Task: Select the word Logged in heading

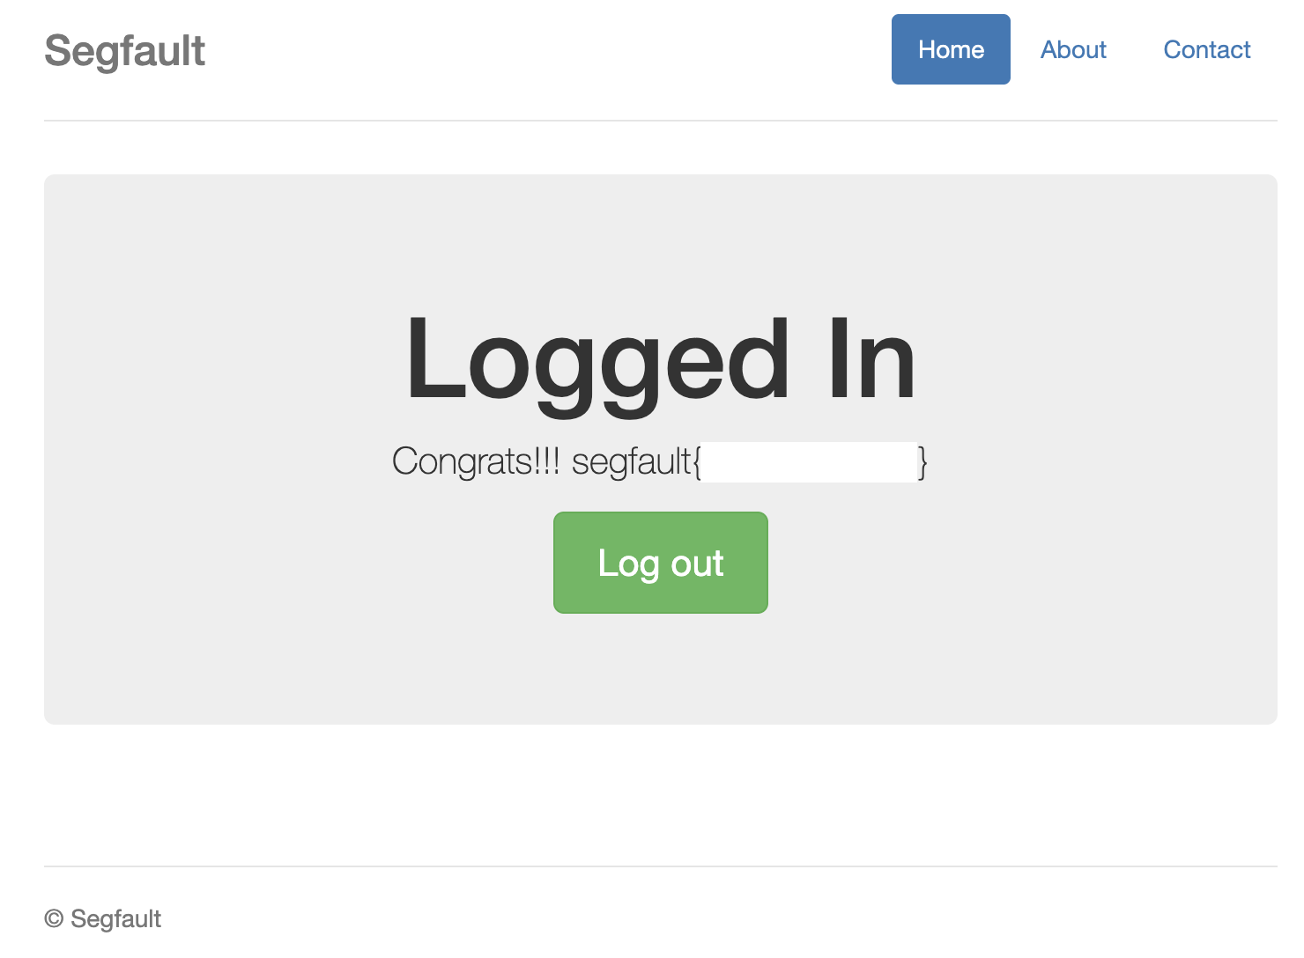Action: pyautogui.click(x=597, y=363)
